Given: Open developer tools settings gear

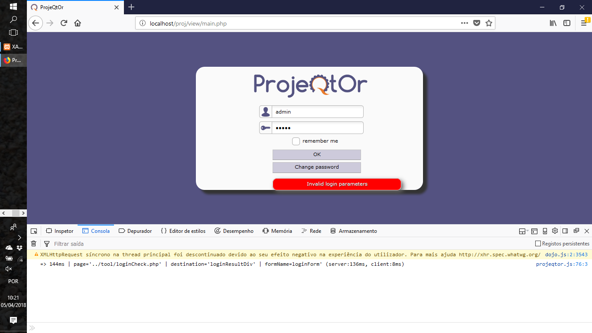Looking at the screenshot, I should (x=555, y=231).
